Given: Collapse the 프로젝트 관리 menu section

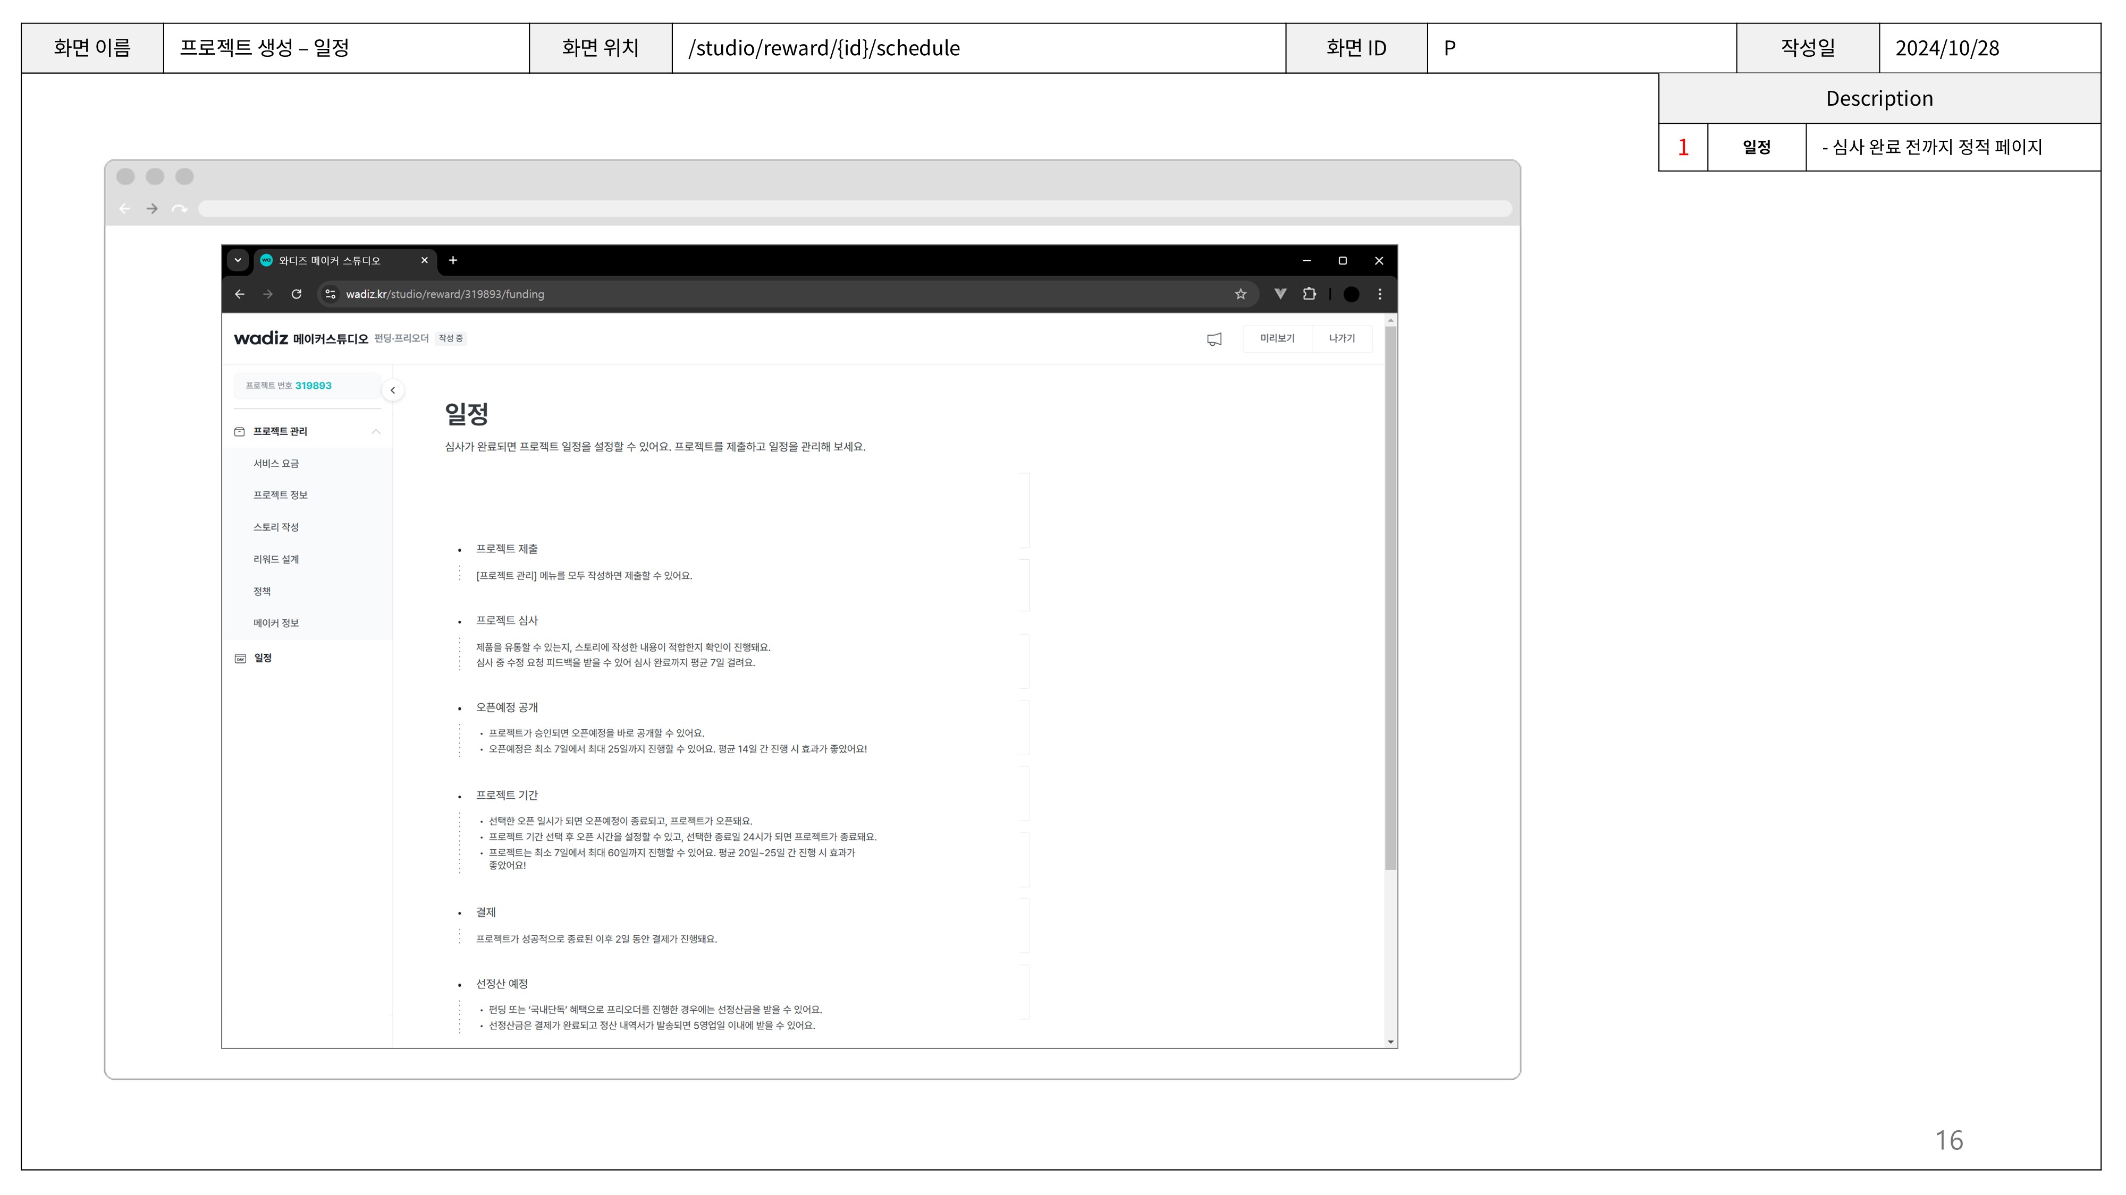Looking at the screenshot, I should [x=376, y=431].
